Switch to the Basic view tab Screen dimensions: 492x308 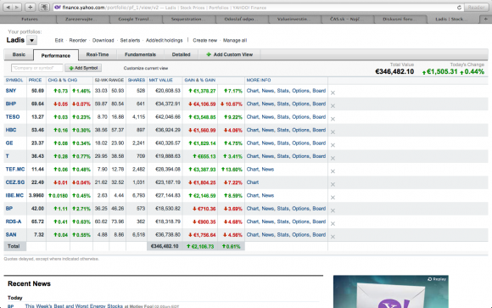coord(19,54)
